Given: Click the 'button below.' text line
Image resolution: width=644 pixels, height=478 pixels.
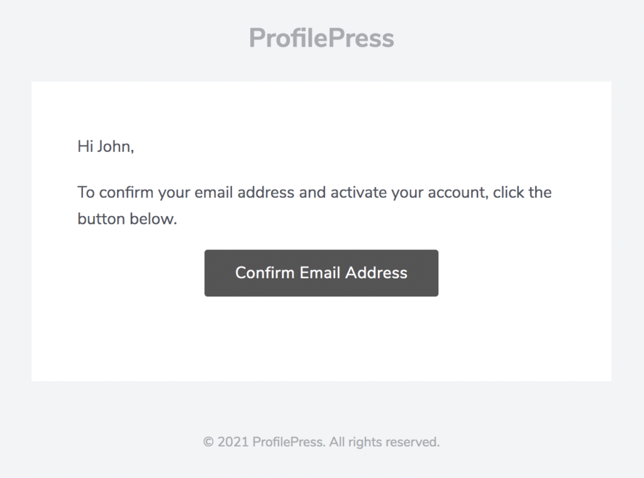Looking at the screenshot, I should [127, 219].
